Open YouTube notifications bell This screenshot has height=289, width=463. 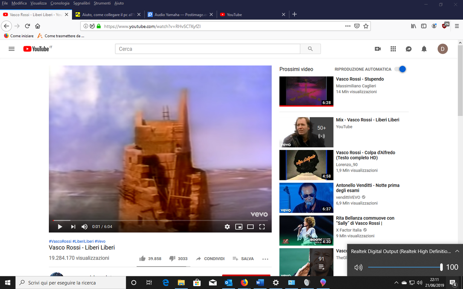(424, 49)
